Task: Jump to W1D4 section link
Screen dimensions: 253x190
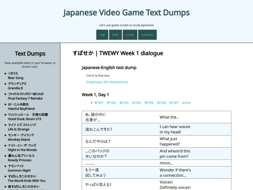Action: (136, 103)
